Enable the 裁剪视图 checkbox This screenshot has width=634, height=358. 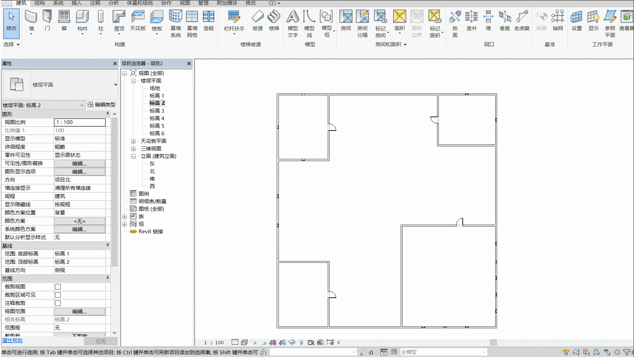click(58, 287)
